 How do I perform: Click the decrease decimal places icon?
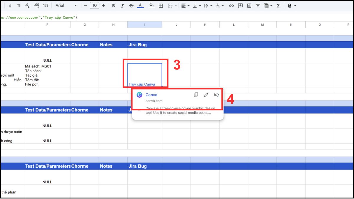(x=28, y=5)
